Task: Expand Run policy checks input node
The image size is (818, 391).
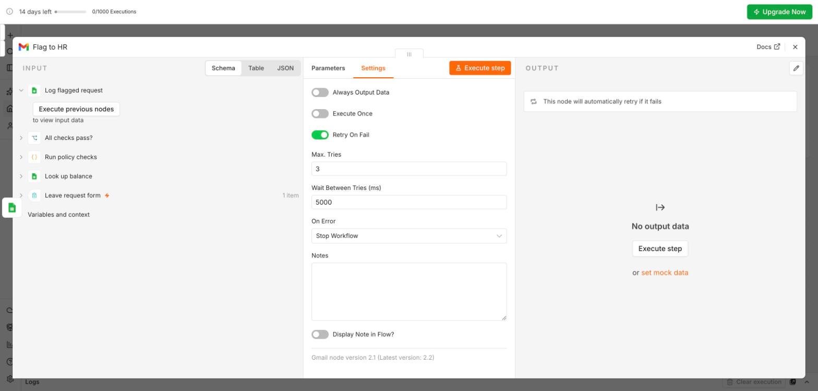Action: coord(21,157)
